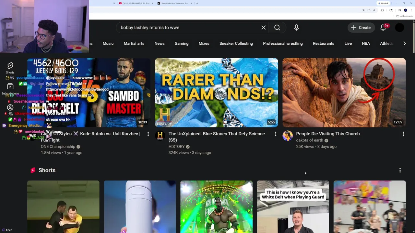Play the Rarer Than Diamonds thumbnail
This screenshot has width=415, height=233.
coord(216,93)
